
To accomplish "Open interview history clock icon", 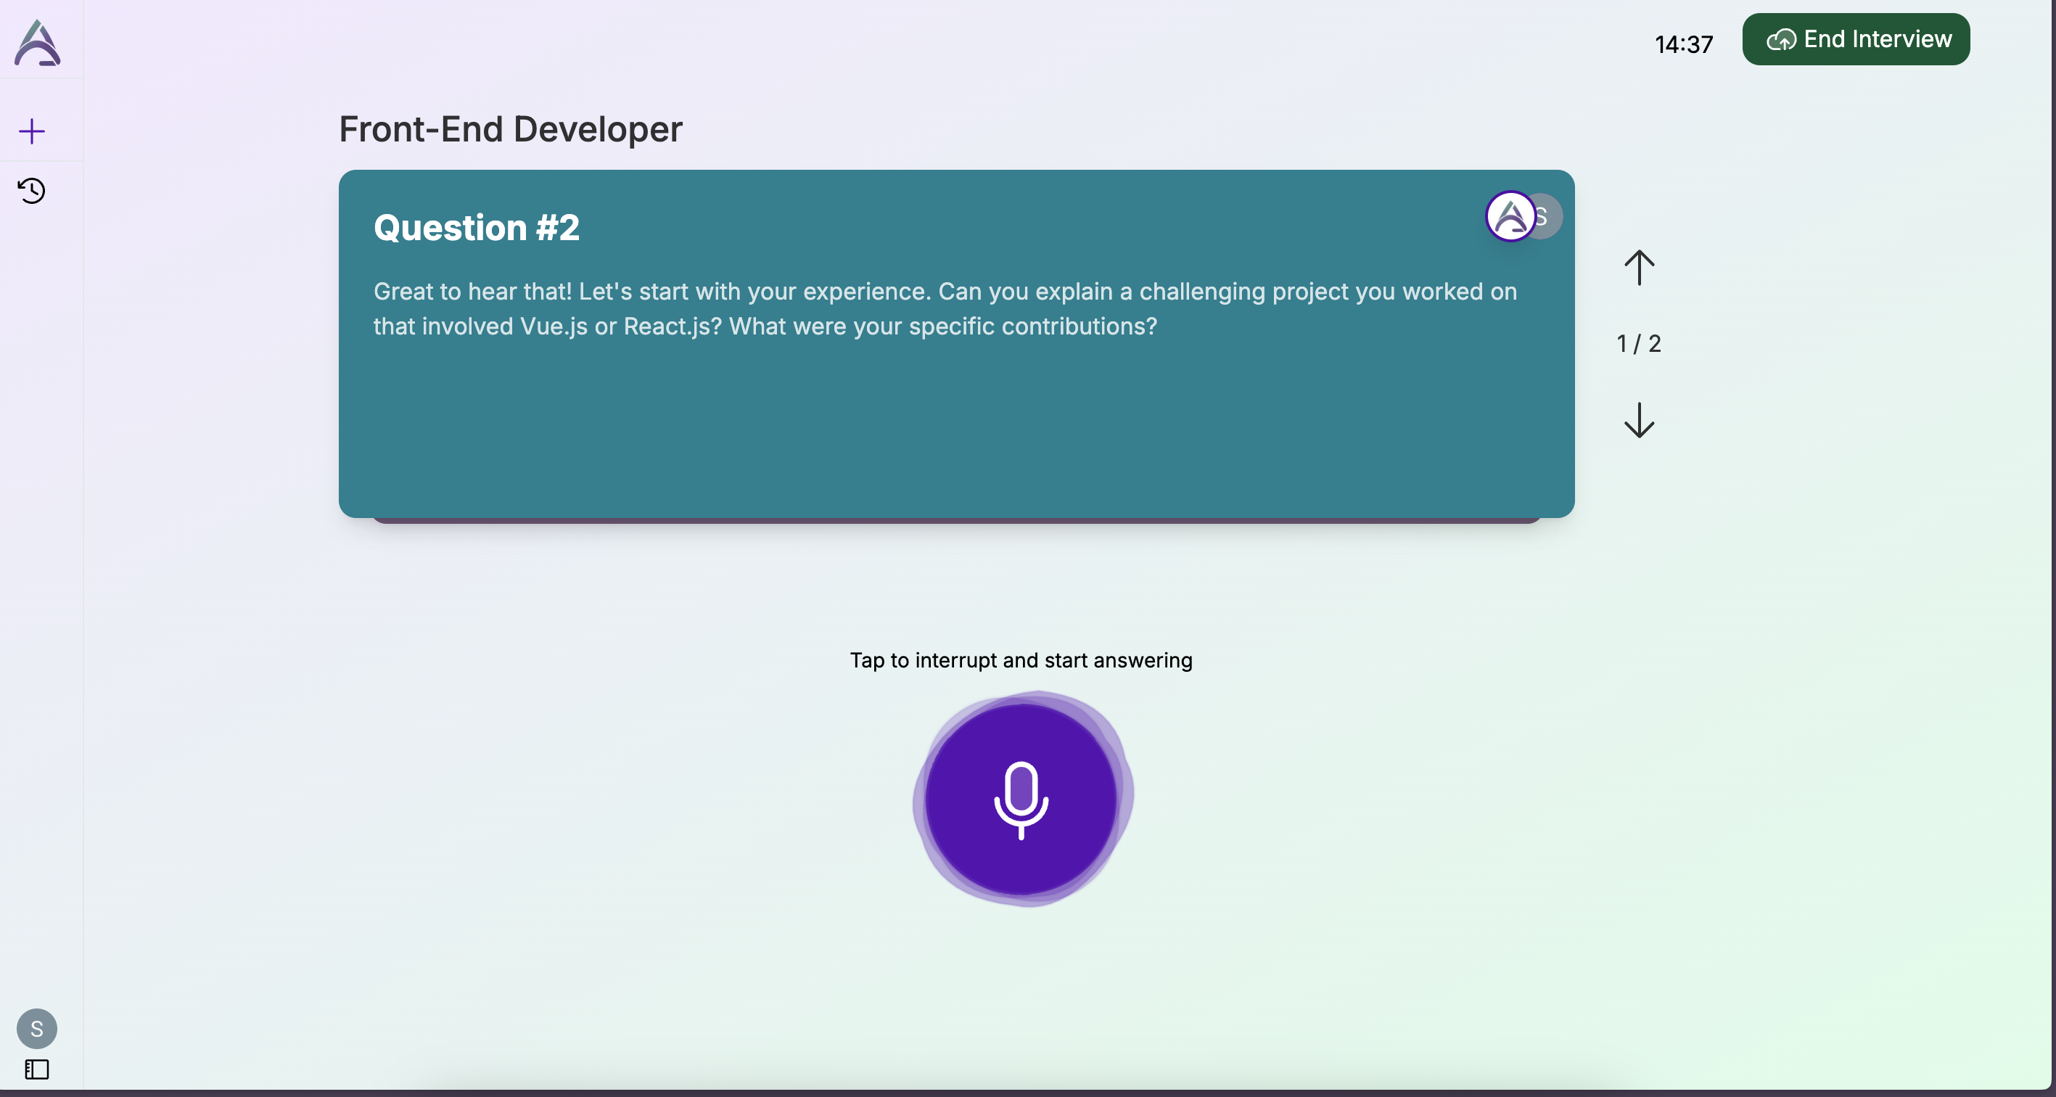I will coord(32,191).
